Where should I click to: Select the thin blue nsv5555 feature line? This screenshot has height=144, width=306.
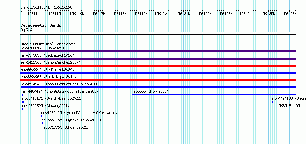click(214, 95)
